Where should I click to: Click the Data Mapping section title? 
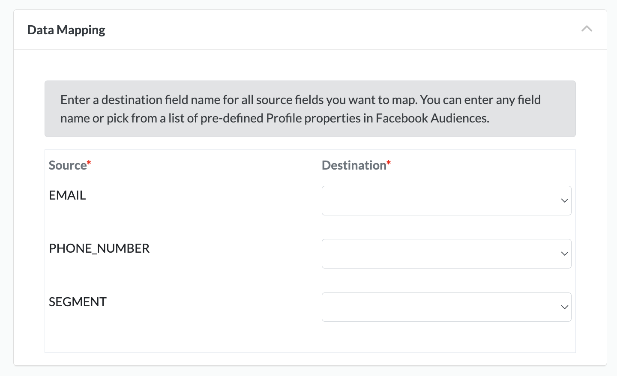coord(66,30)
